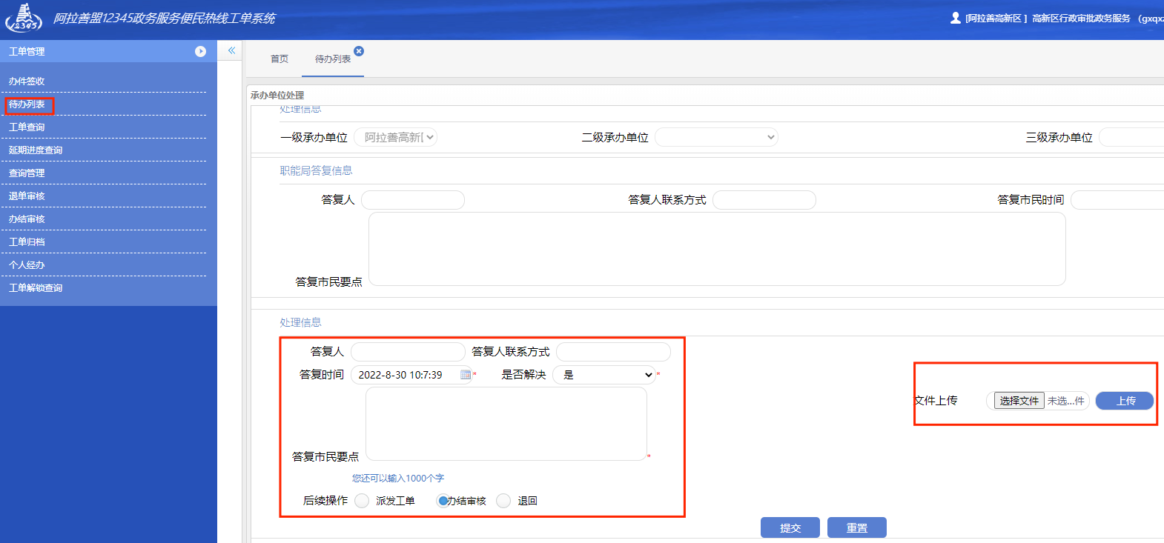Click the large 答复市民要点 textarea under 职能局答复信息
Viewport: 1164px width, 543px height.
717,249
